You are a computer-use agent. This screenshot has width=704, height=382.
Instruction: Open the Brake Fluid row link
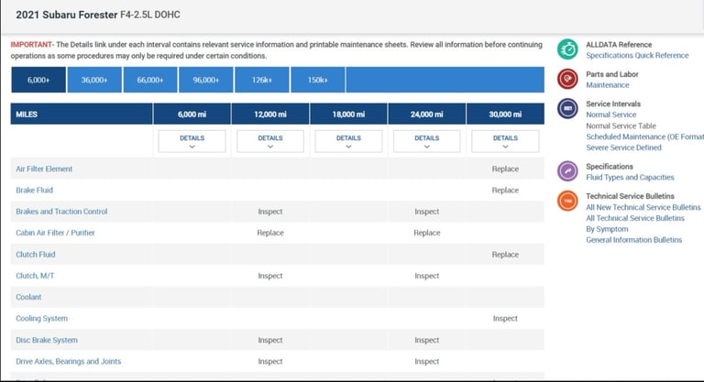34,190
